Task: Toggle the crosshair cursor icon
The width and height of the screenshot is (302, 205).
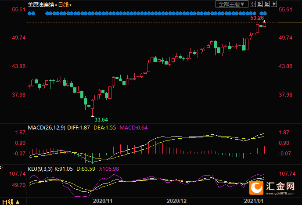Action: tap(253, 4)
